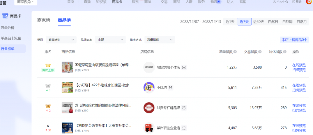Open the 达人 top menu
313x135 pixels.
(230, 2)
